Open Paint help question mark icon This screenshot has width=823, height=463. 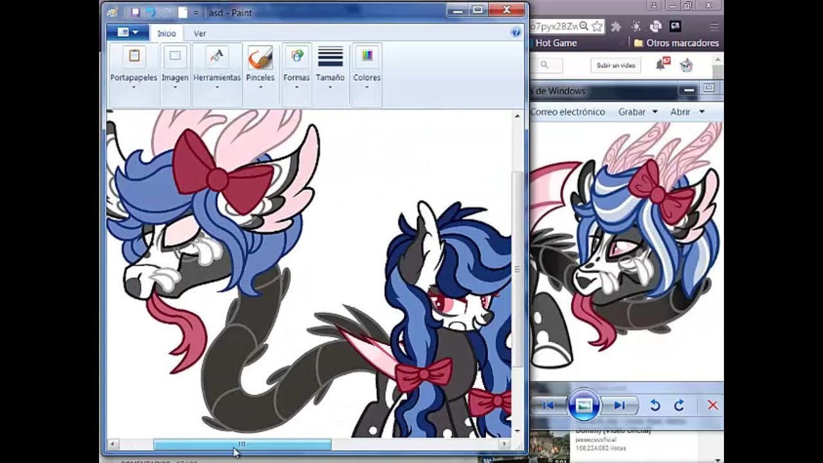tap(516, 32)
